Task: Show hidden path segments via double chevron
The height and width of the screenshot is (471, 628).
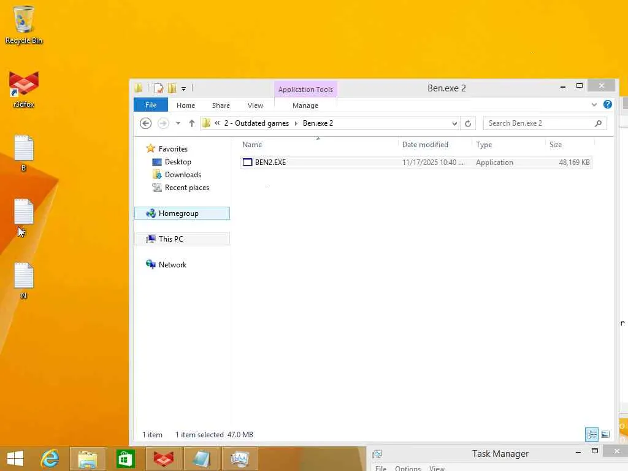Action: click(217, 123)
